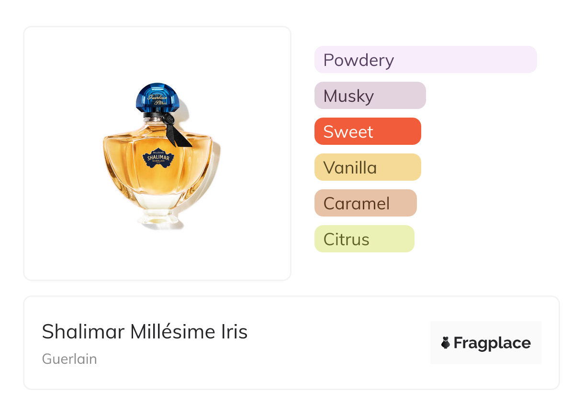The image size is (583, 413).
Task: Pick the Caramel accord bar
Action: (366, 203)
